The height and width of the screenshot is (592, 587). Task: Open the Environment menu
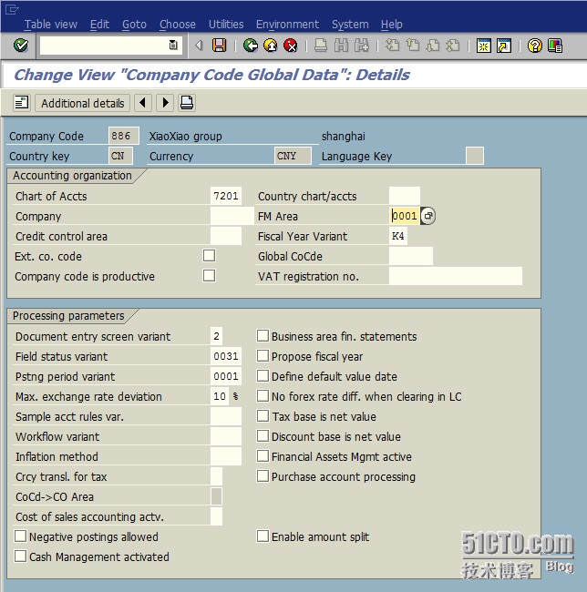click(287, 25)
